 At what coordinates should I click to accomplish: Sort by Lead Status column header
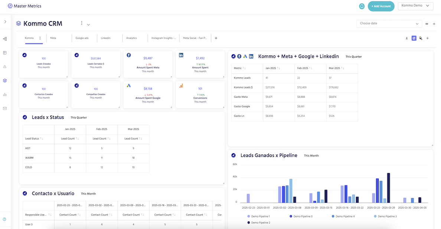click(34, 139)
